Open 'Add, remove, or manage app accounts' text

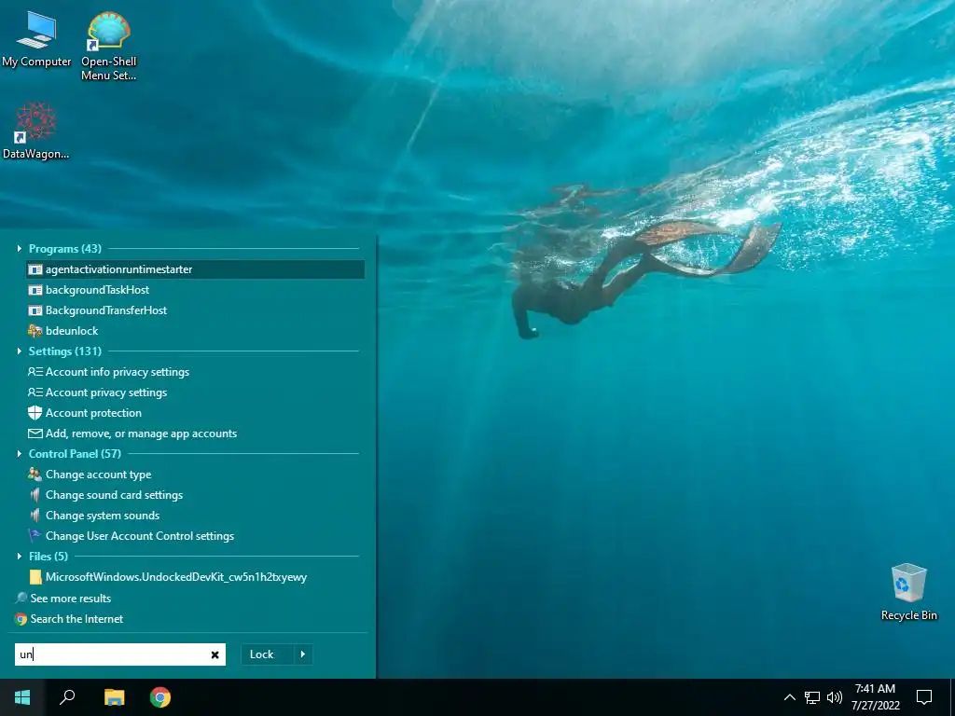pos(142,434)
